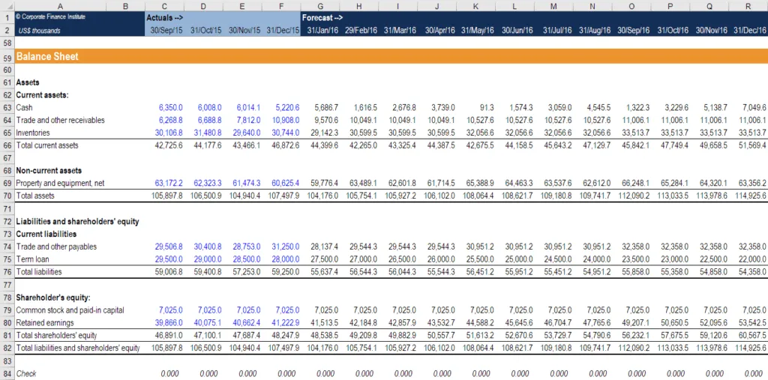Select the column C header
This screenshot has height=380, width=768.
pyautogui.click(x=164, y=6)
